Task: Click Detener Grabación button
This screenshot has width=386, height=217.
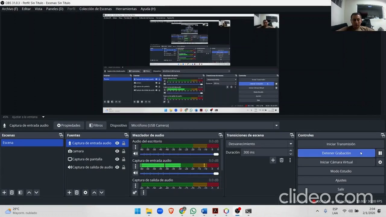Action: coord(337,153)
